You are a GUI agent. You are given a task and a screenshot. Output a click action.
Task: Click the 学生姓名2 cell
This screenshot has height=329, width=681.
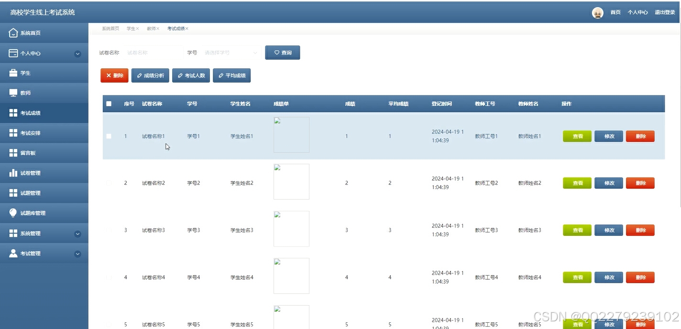(x=242, y=183)
